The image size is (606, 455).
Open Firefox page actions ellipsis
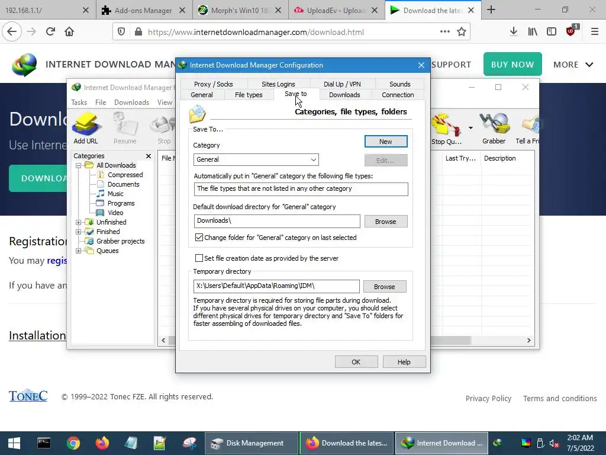coord(445,32)
